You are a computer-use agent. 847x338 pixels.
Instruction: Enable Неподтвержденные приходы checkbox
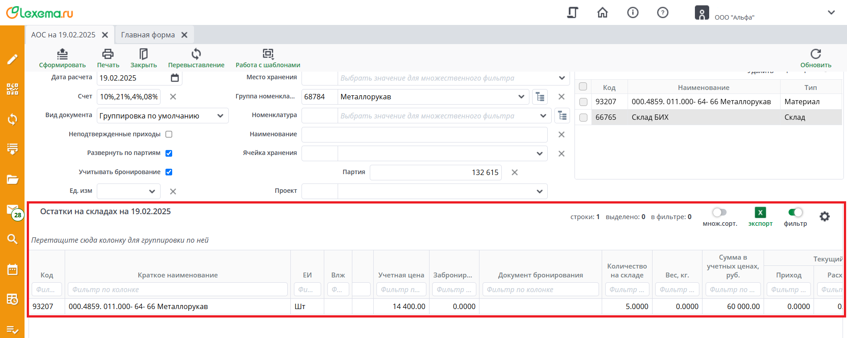point(169,134)
